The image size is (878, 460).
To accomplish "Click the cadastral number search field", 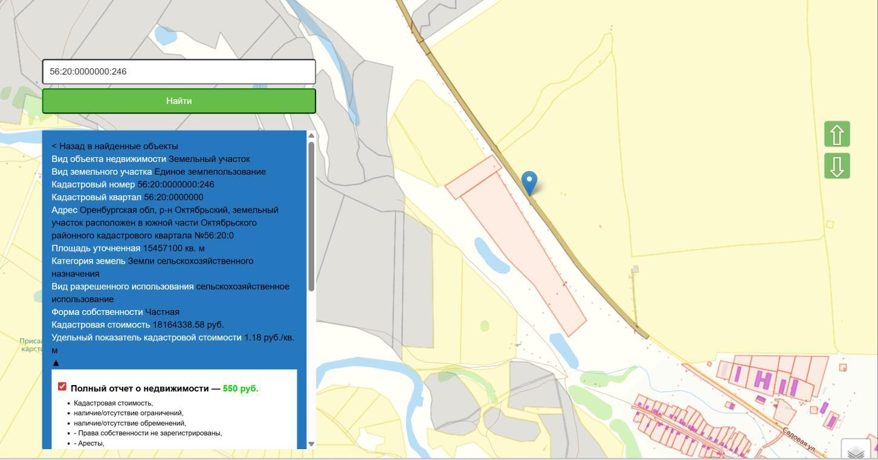I will coord(179,71).
